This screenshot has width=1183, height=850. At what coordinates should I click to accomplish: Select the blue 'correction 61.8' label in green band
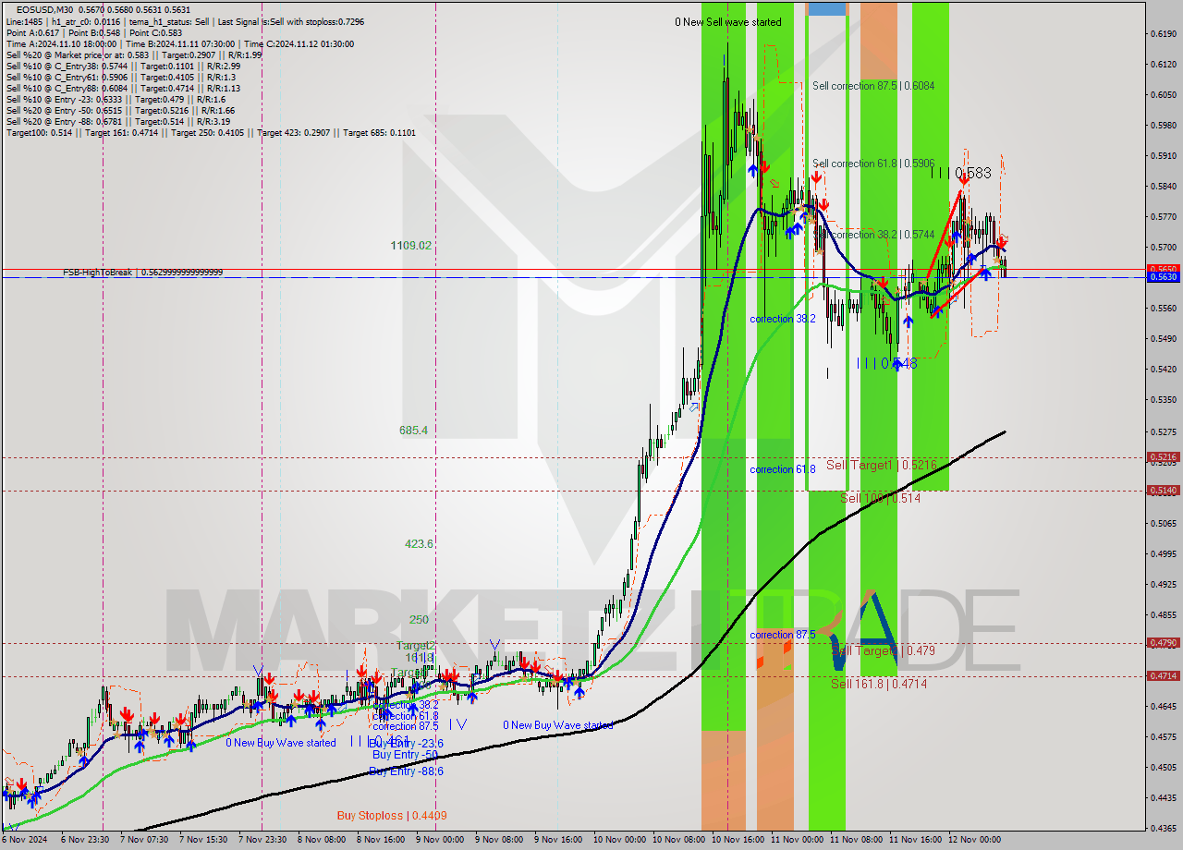tap(783, 469)
